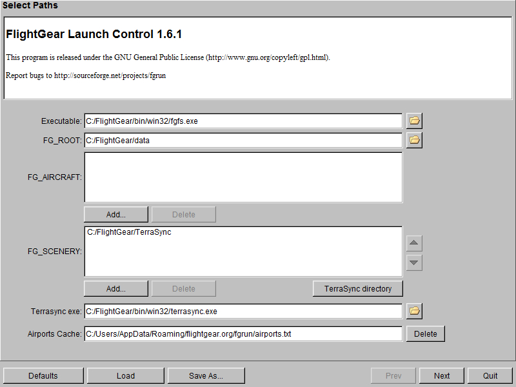Click the Terrasync exe input field
516x387 pixels.
coord(243,312)
